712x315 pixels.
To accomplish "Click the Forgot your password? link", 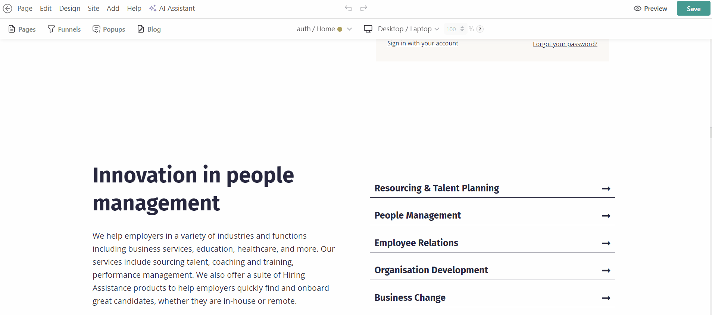I will pyautogui.click(x=565, y=44).
